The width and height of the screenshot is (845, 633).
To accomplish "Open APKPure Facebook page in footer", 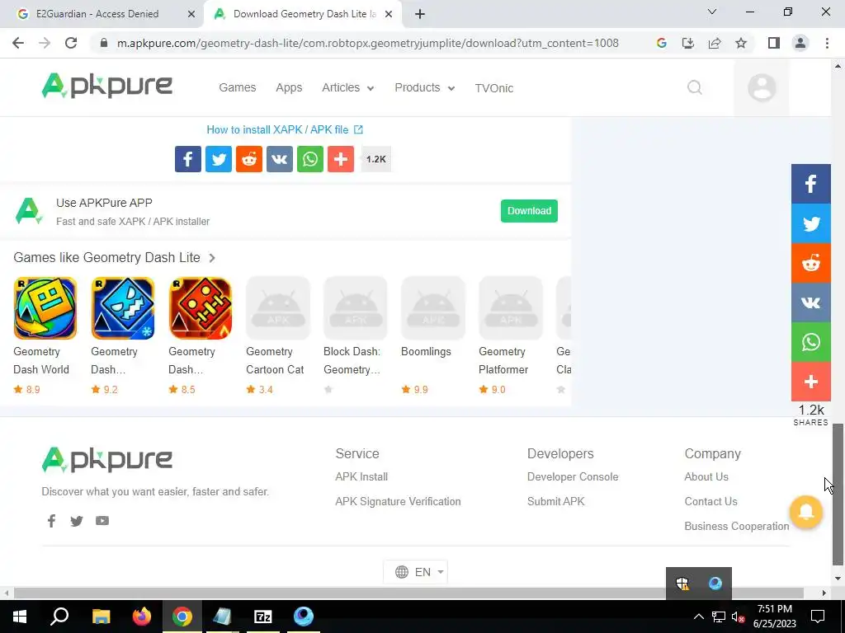I will [51, 521].
